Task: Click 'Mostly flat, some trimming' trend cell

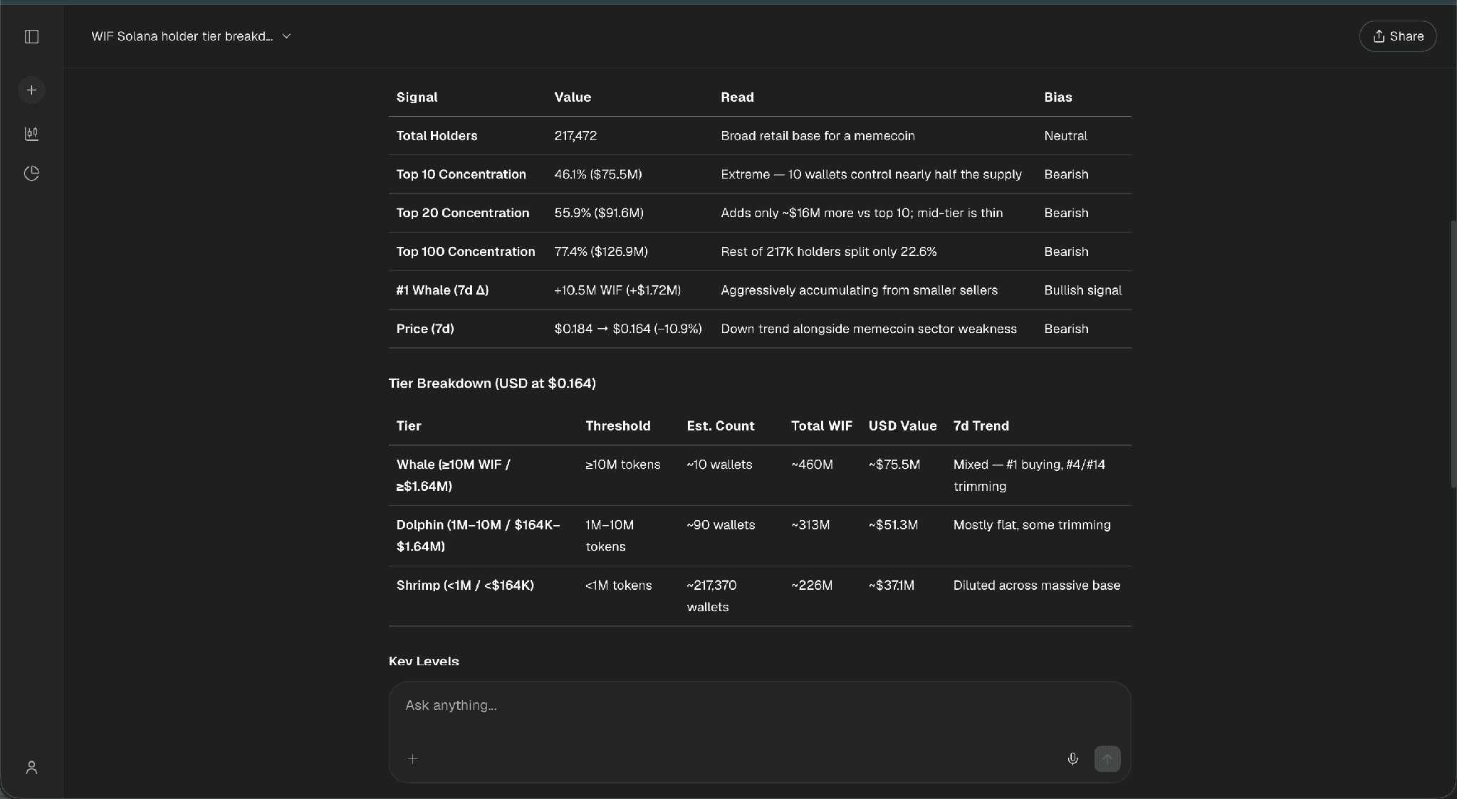Action: tap(1032, 525)
